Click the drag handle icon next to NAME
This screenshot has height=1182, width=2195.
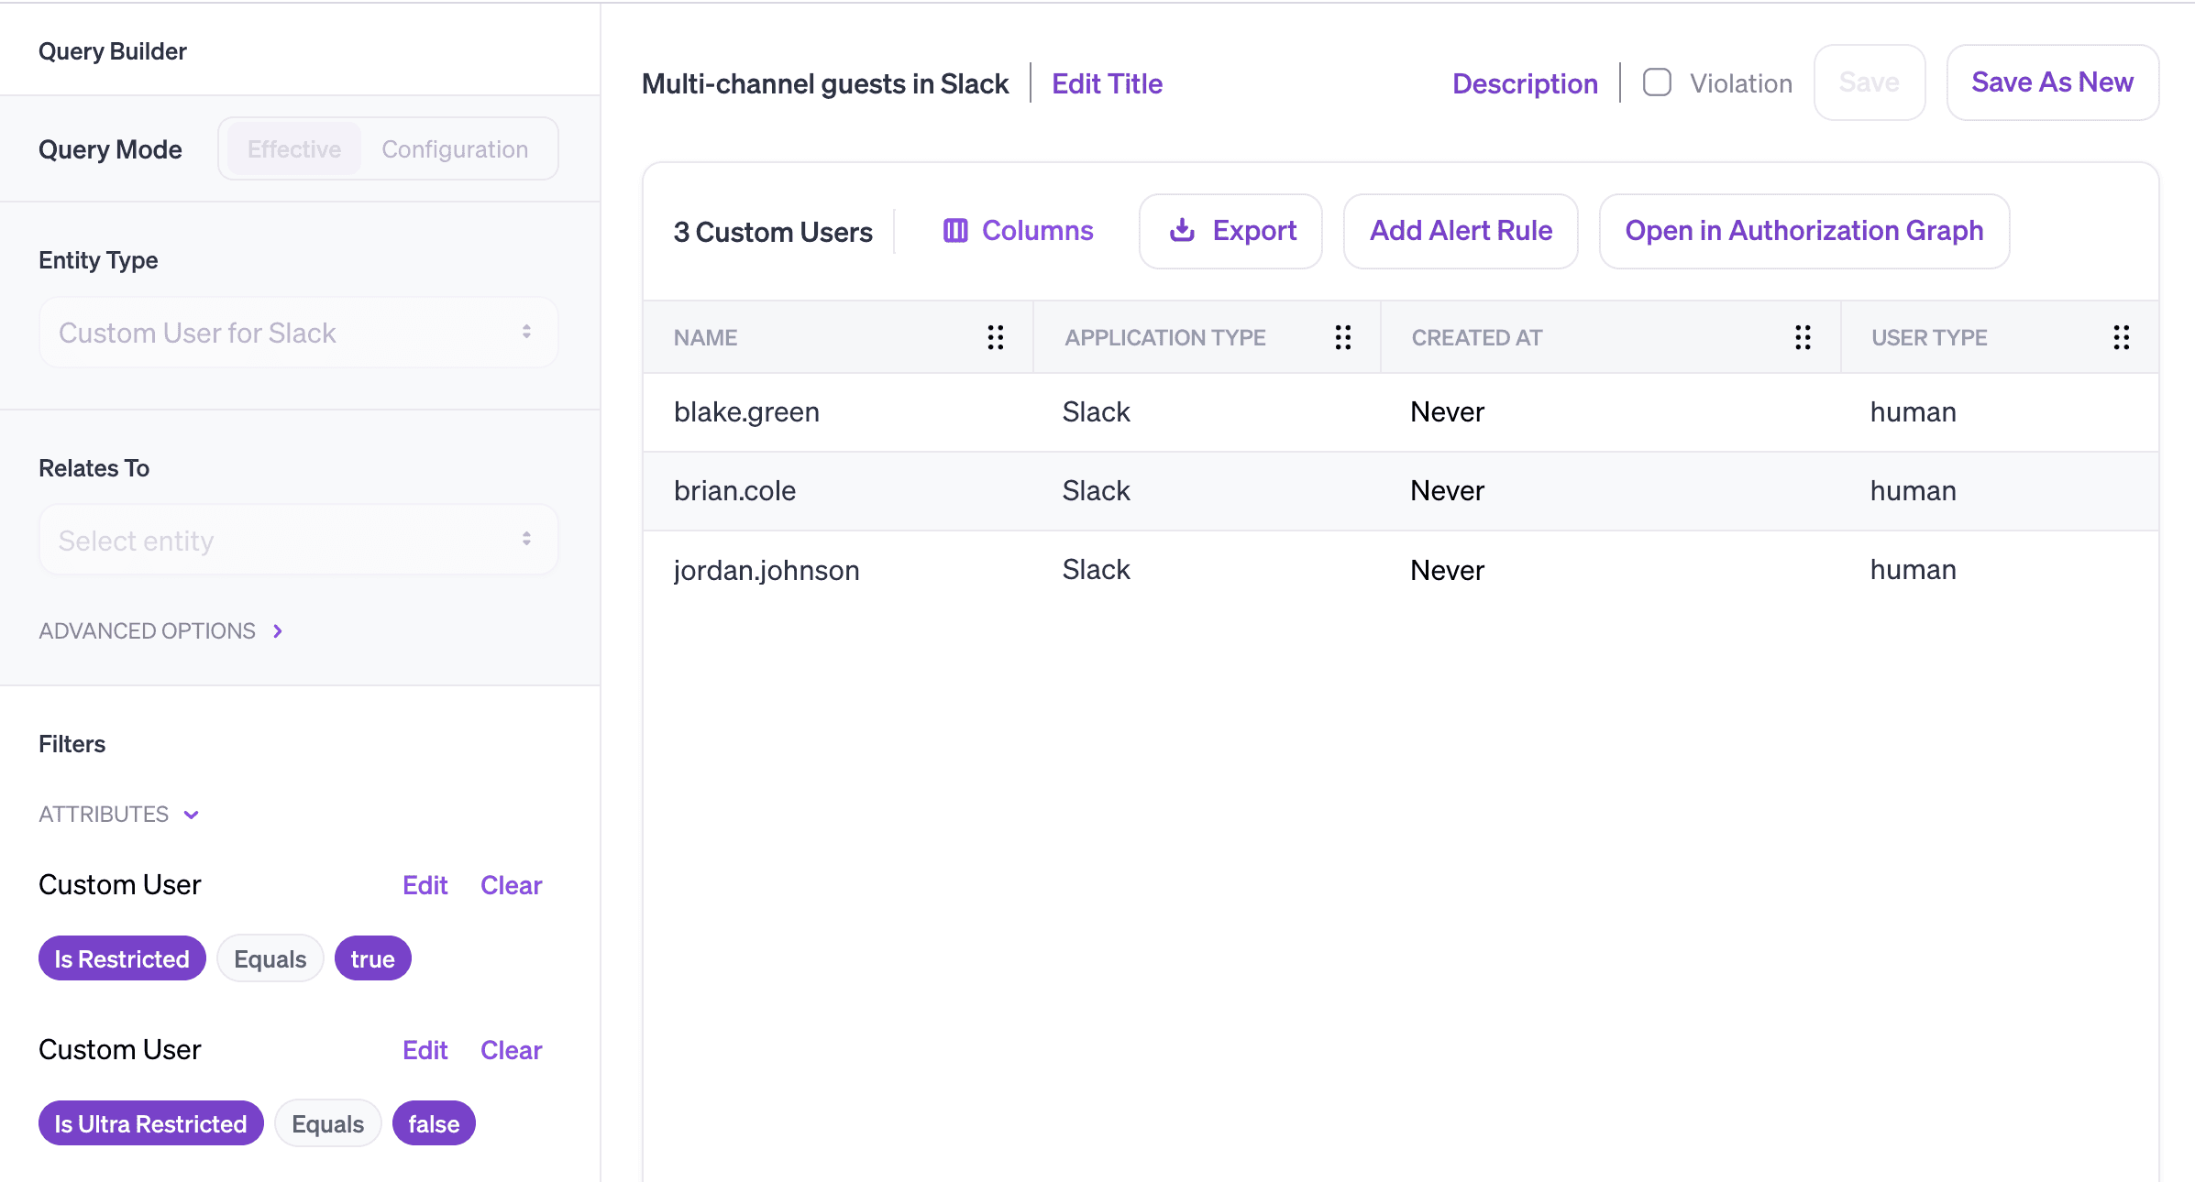(997, 338)
